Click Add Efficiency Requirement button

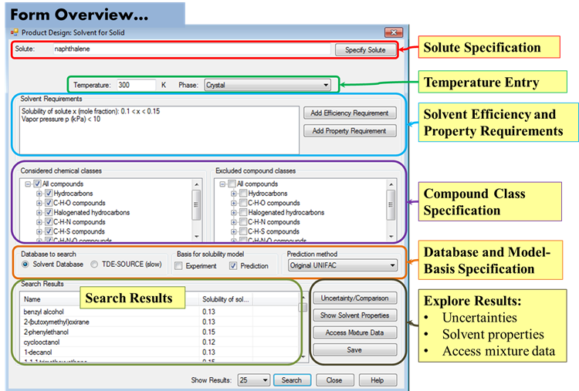[350, 113]
